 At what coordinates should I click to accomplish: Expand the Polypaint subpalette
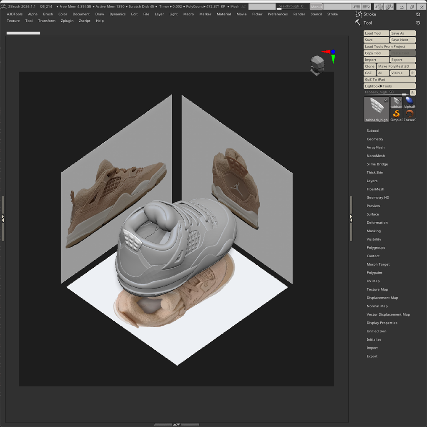tap(374, 273)
